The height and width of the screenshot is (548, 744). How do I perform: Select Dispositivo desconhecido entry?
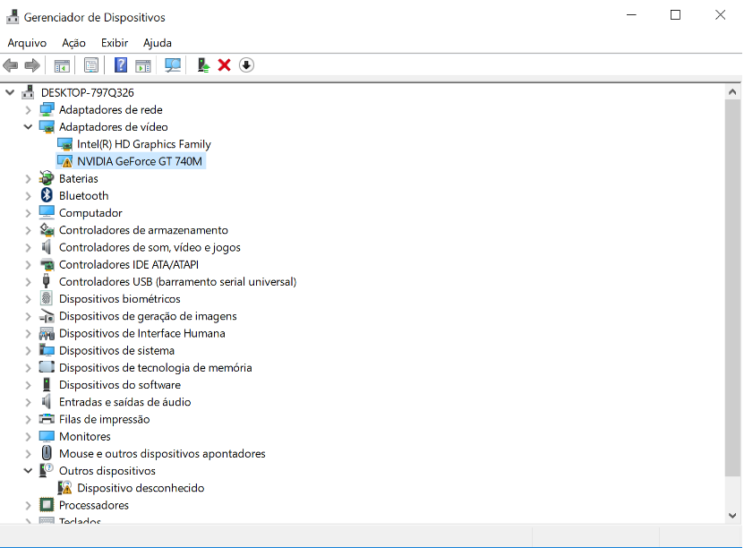coord(141,488)
